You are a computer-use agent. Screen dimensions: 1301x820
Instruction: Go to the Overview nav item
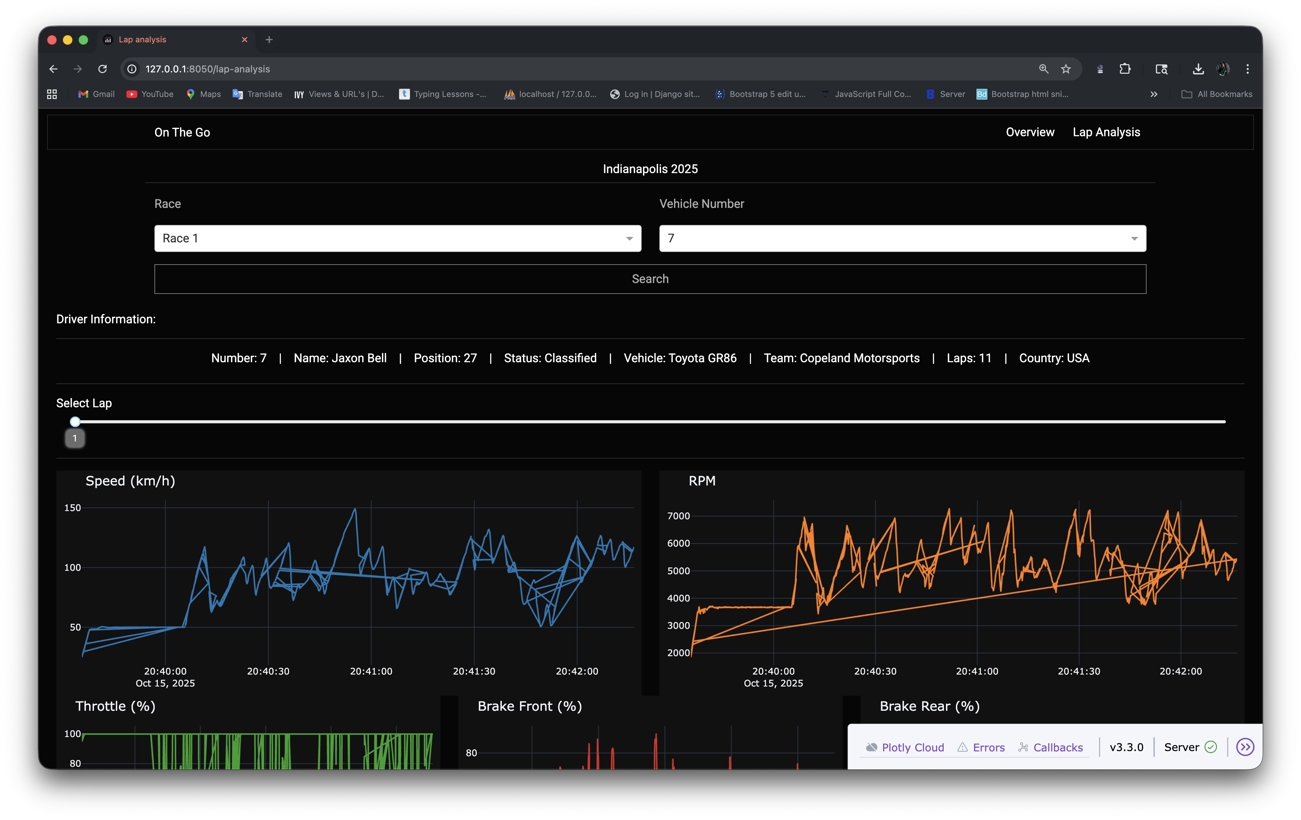1030,132
